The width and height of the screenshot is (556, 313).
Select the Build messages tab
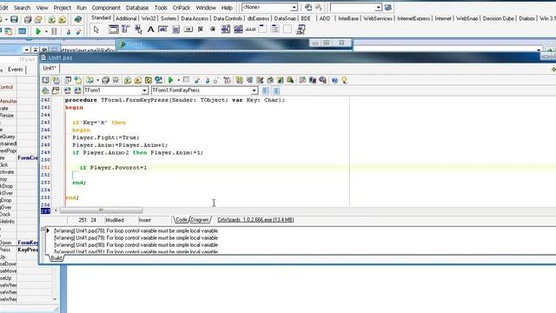56,258
